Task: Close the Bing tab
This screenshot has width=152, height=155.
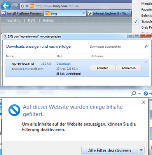Action: 84,13
